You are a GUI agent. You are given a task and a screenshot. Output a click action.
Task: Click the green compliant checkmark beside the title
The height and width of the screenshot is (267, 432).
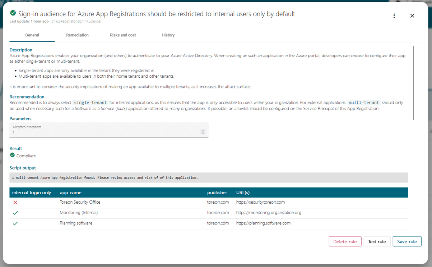click(13, 13)
